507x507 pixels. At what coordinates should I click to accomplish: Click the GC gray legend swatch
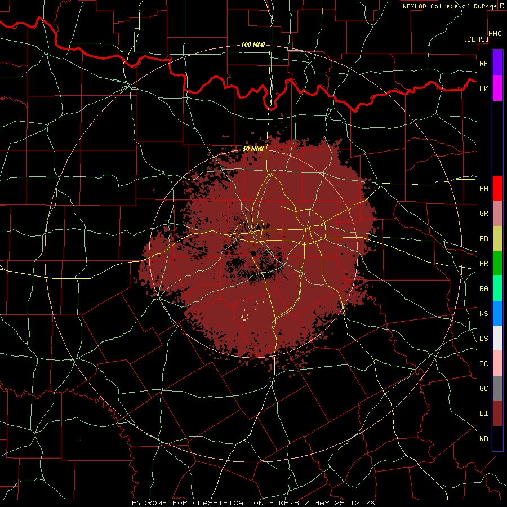497,388
